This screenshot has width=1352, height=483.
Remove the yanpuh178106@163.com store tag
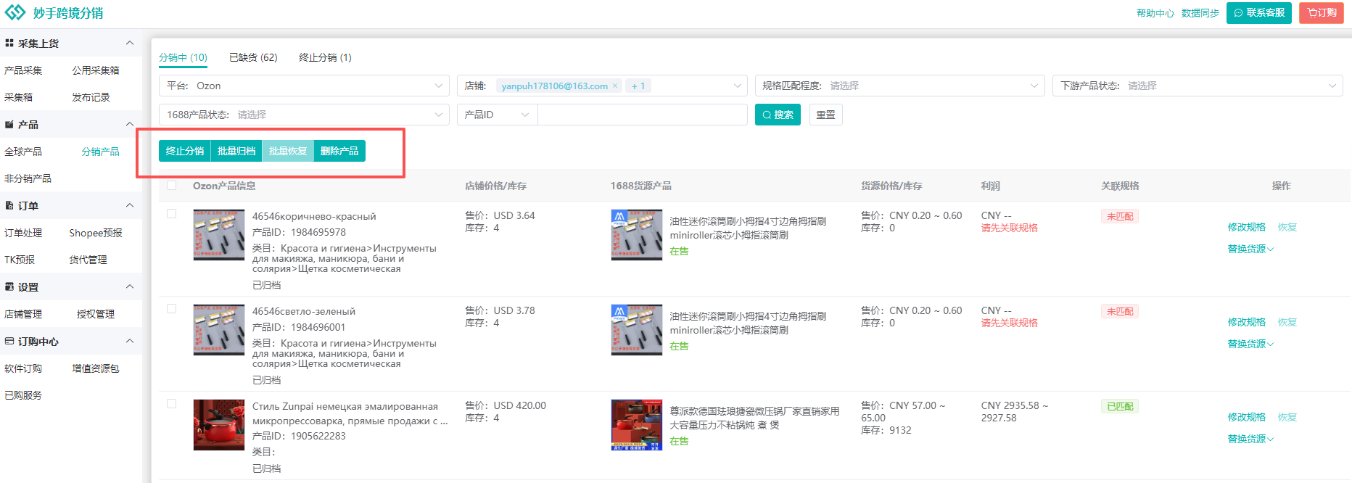tap(615, 86)
